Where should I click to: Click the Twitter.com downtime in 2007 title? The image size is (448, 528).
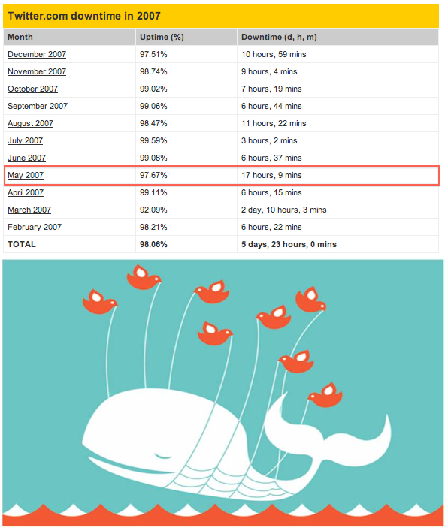(x=84, y=16)
